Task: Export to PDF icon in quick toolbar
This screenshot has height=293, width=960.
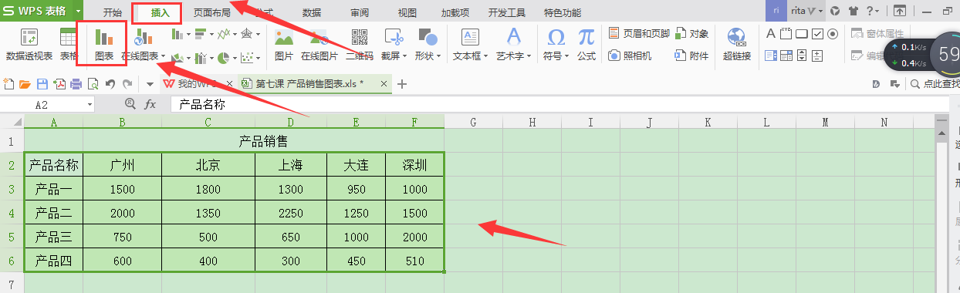Action: (x=59, y=83)
